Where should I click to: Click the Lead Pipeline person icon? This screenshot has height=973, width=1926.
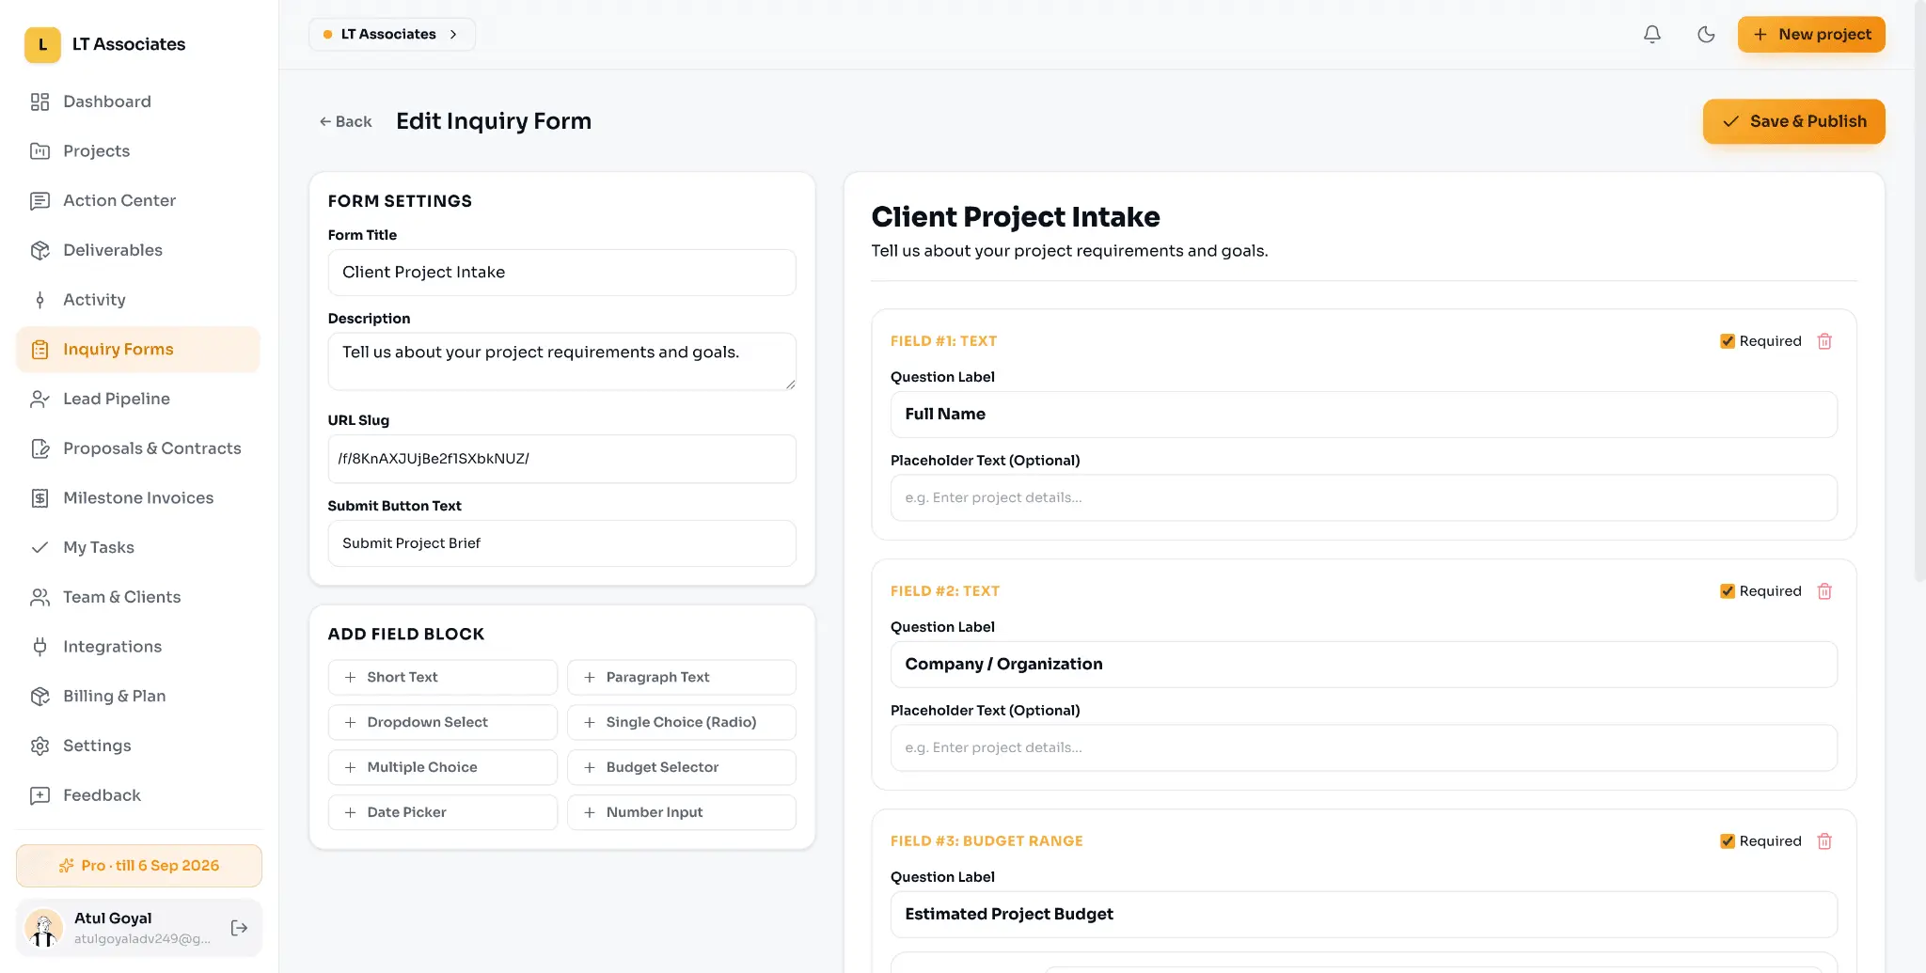(x=39, y=399)
